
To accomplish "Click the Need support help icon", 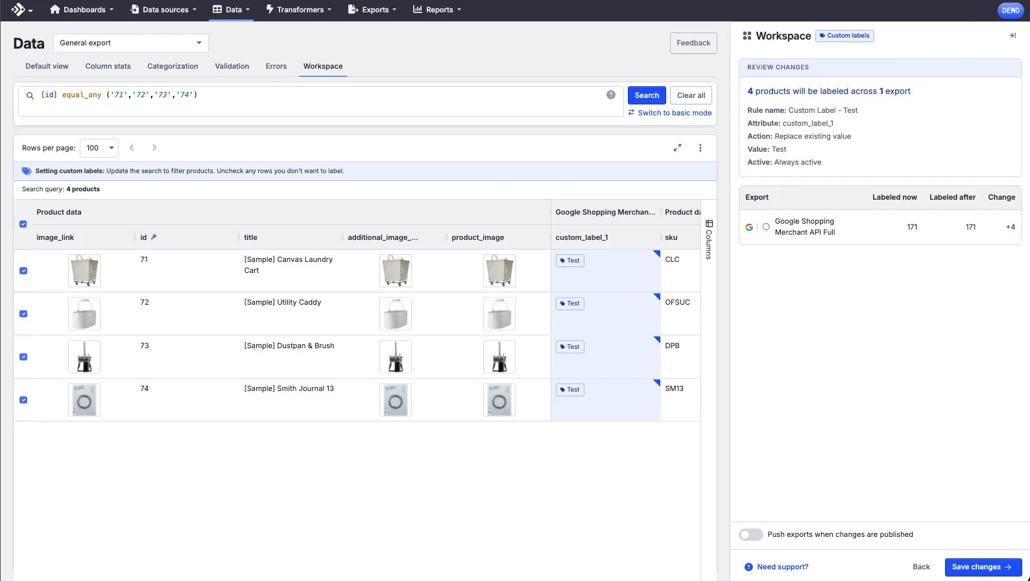I will pos(749,567).
